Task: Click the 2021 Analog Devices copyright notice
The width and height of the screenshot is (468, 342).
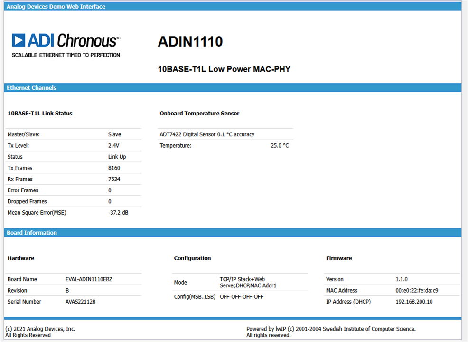Action: (40, 332)
